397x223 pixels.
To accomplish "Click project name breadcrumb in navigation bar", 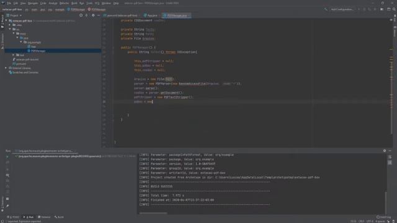I will [x=12, y=9].
